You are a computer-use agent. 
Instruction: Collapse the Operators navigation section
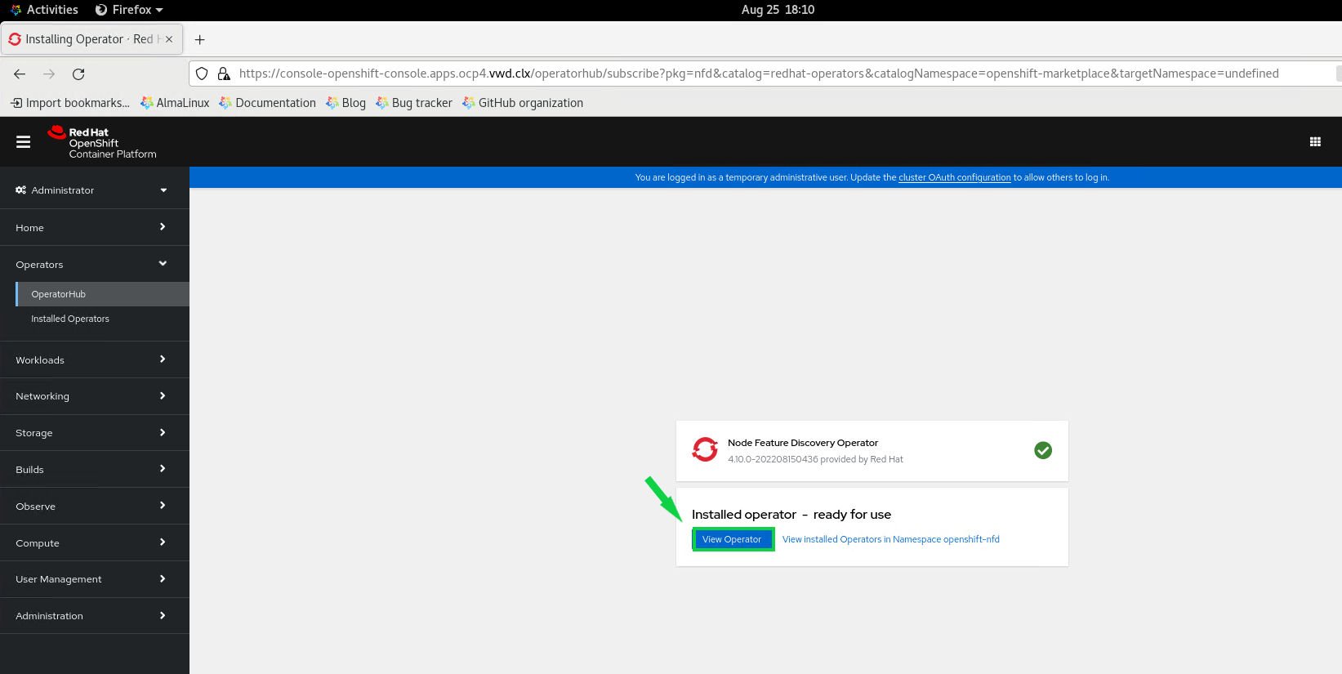(x=95, y=264)
